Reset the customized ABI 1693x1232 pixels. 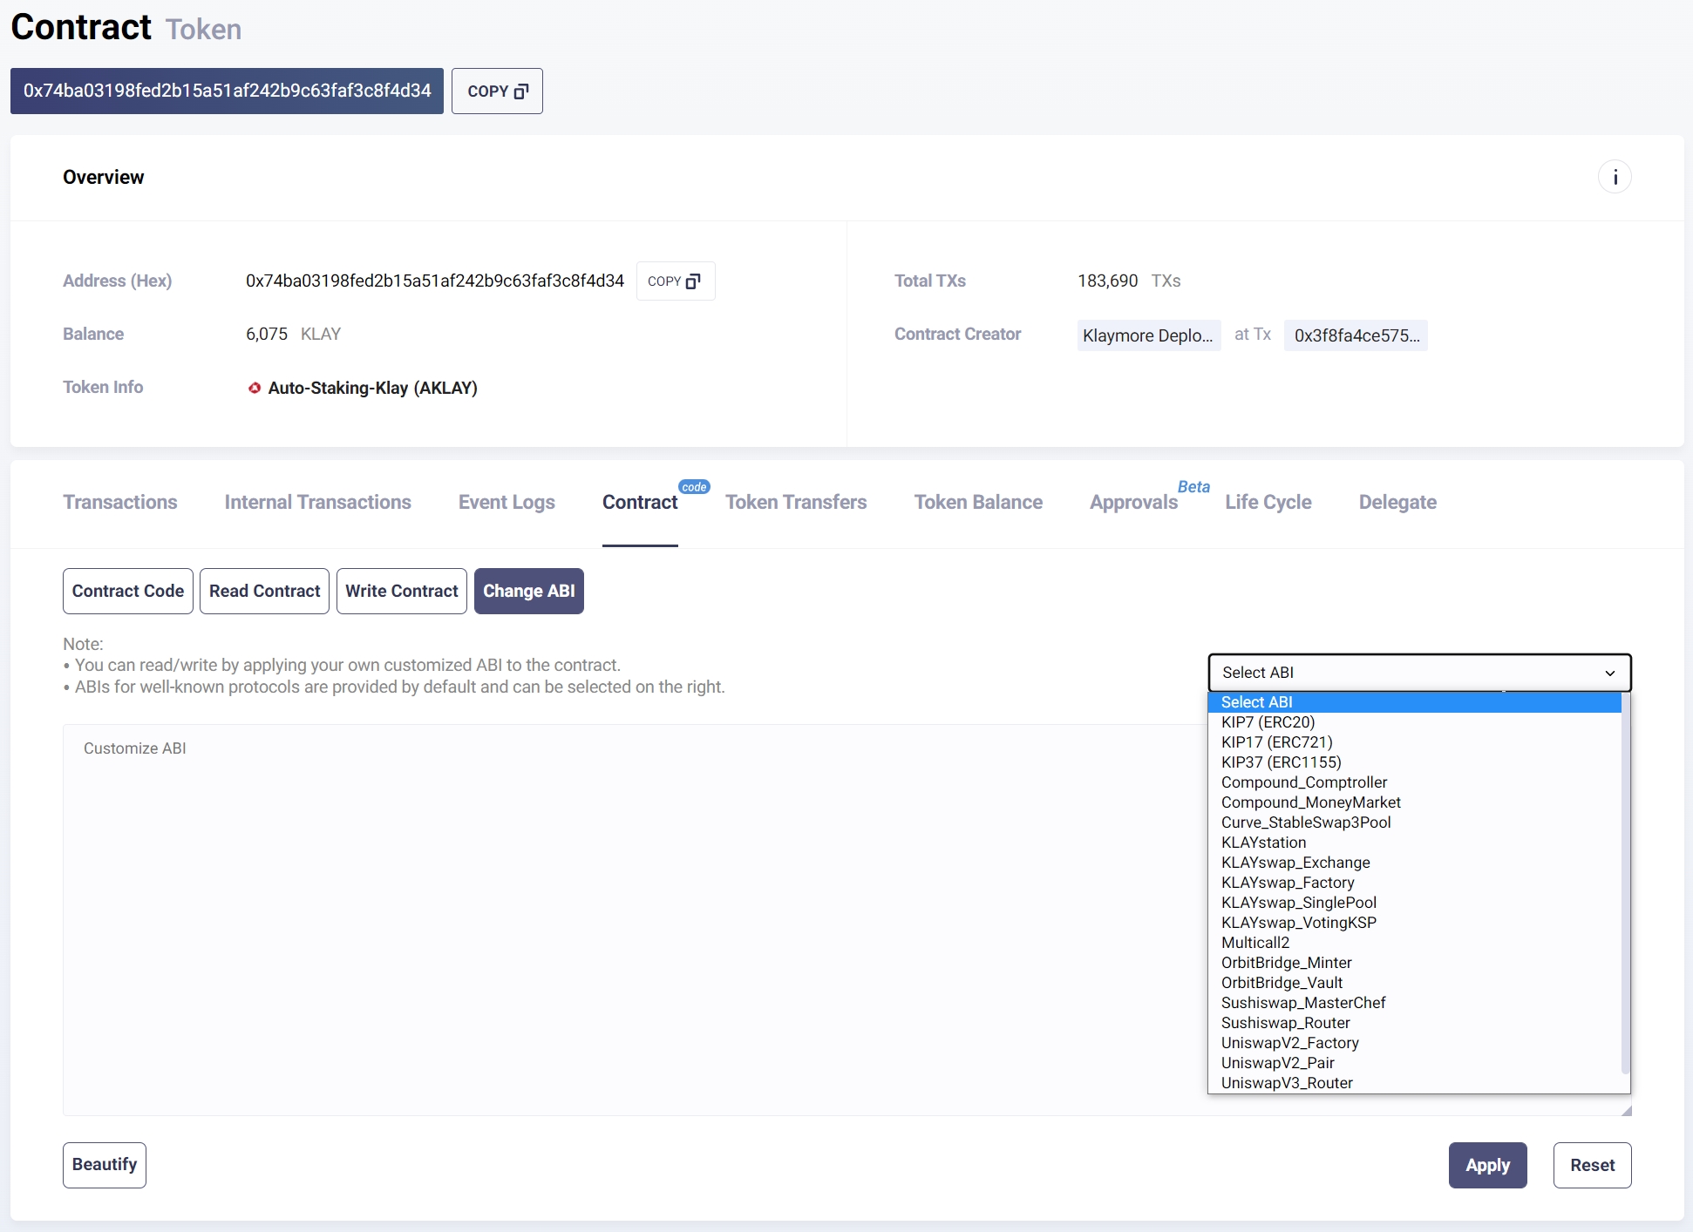click(x=1591, y=1165)
